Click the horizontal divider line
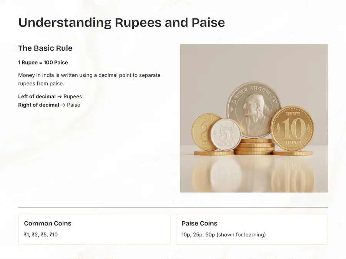This screenshot has height=259, width=346. (173, 207)
